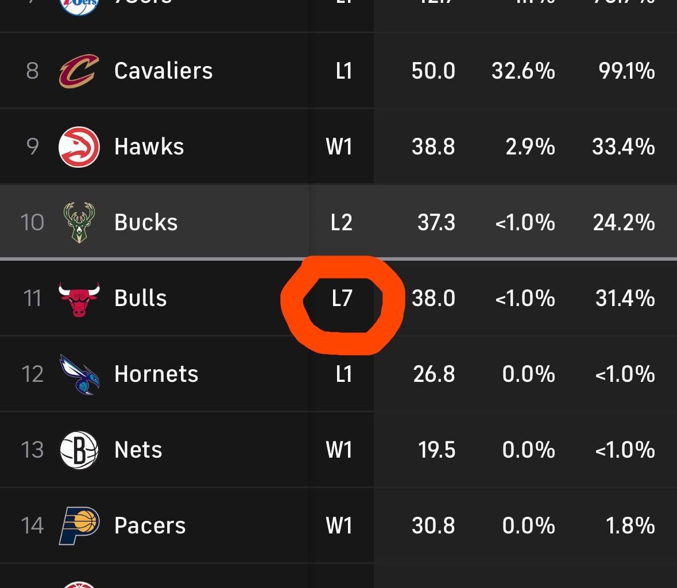Click the Bulls logo
677x588 pixels.
79,297
